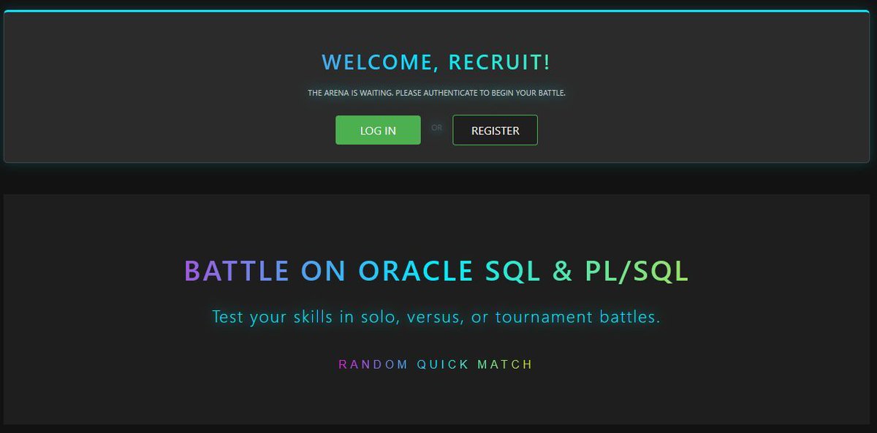Click the green LOG IN button

[x=378, y=130]
